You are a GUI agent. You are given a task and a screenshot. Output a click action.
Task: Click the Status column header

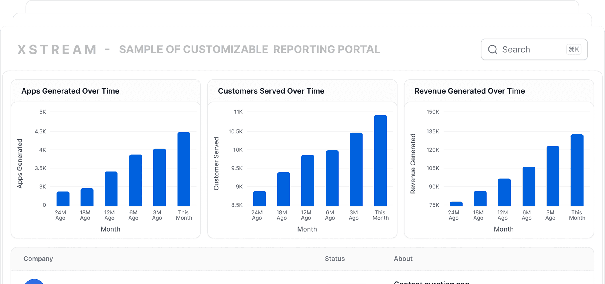pyautogui.click(x=335, y=259)
